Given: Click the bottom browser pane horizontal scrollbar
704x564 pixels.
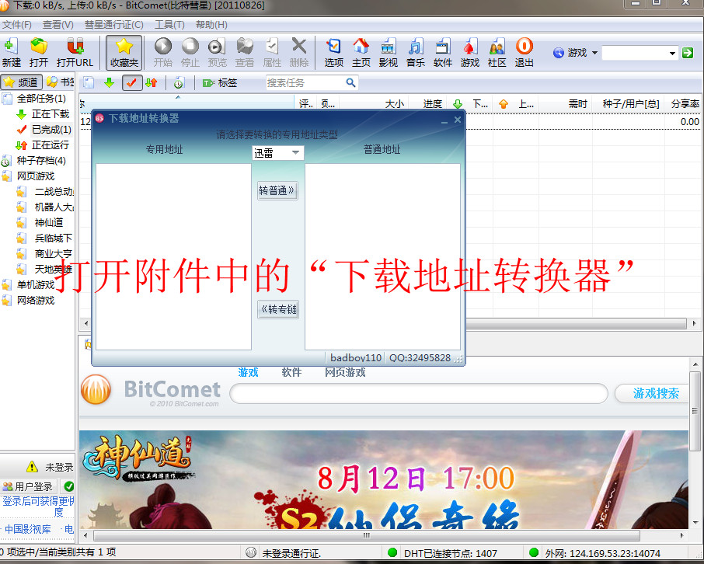Looking at the screenshot, I should click(x=366, y=535).
